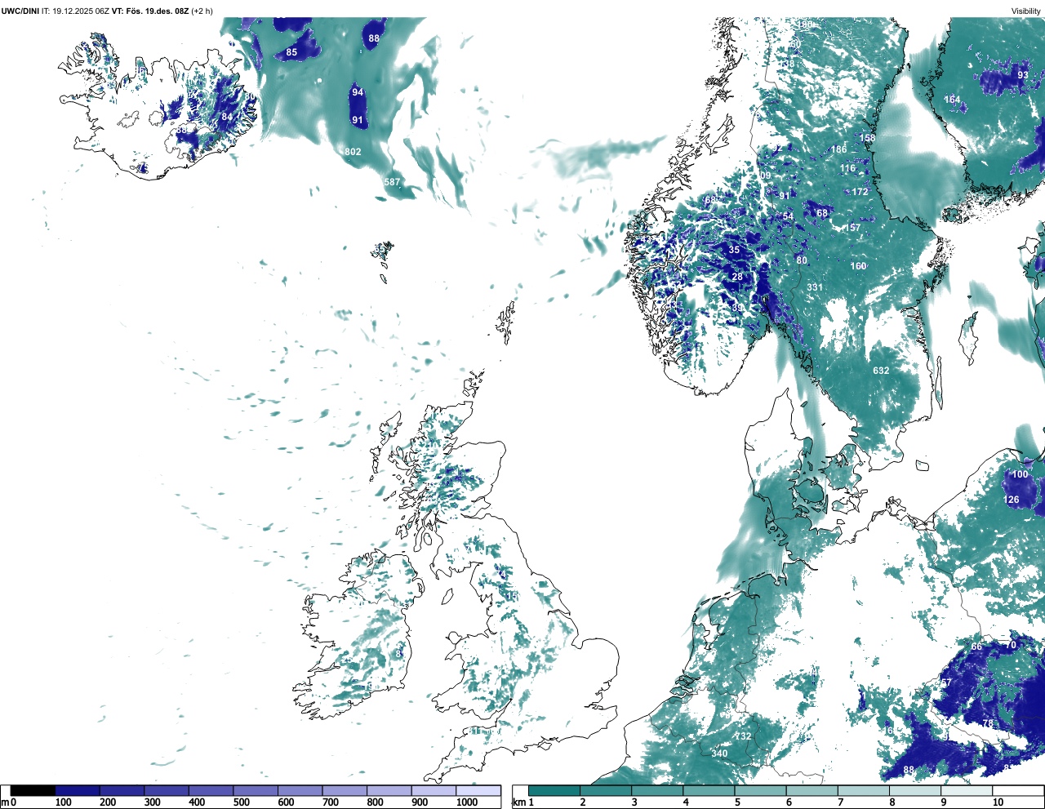1045x809 pixels.
Task: Pick the 500–600 m legend color segment
Action: pos(256,790)
